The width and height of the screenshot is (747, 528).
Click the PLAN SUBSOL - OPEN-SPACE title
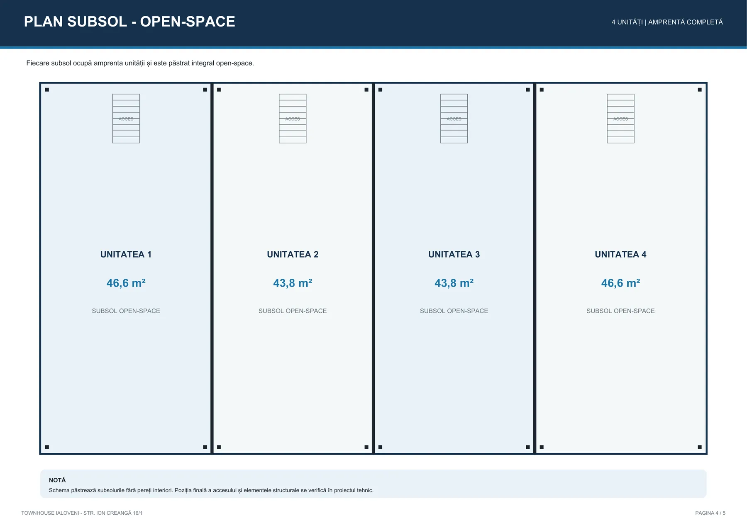pos(129,22)
